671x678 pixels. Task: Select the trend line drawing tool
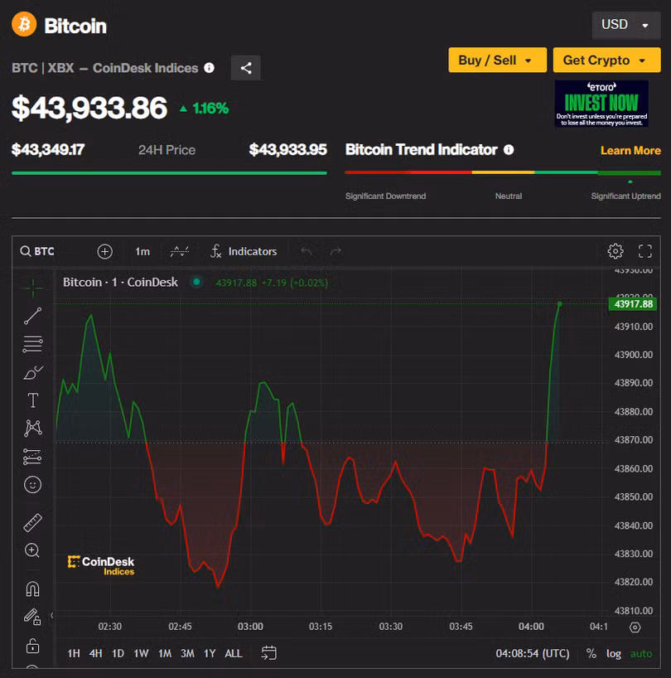(x=33, y=316)
